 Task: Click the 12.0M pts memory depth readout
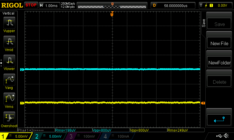coord(68,7)
